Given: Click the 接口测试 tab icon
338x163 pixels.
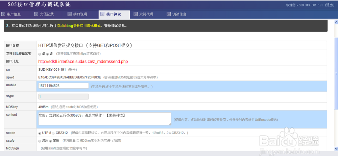Looking at the screenshot, I should [x=102, y=14].
